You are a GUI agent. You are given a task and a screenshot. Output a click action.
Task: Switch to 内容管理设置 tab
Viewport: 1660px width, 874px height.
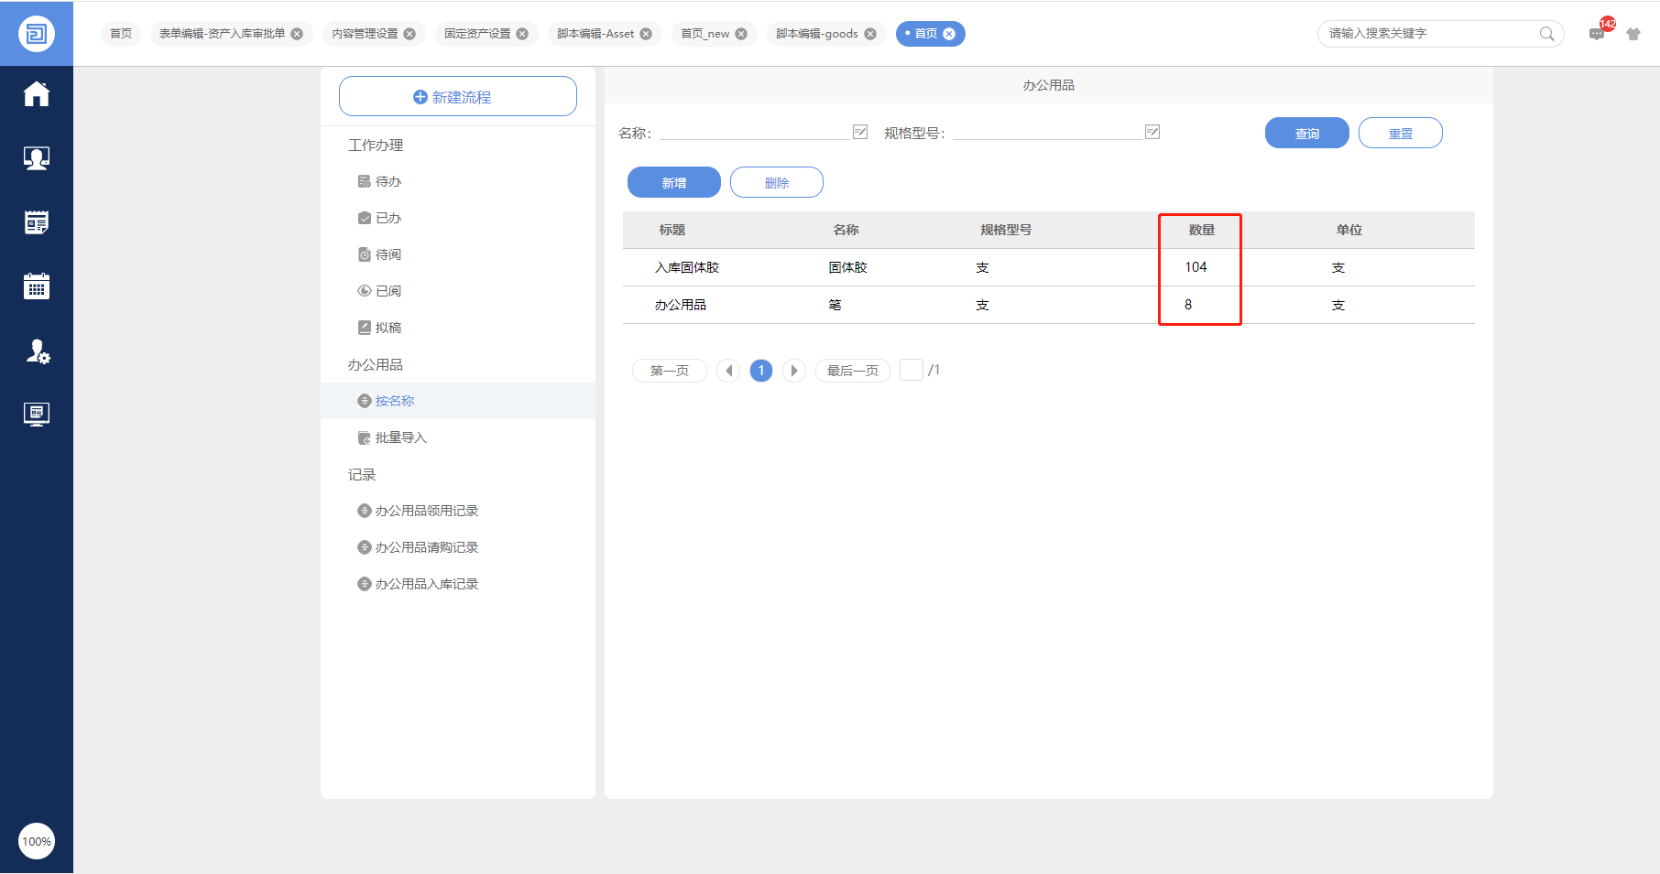point(365,34)
